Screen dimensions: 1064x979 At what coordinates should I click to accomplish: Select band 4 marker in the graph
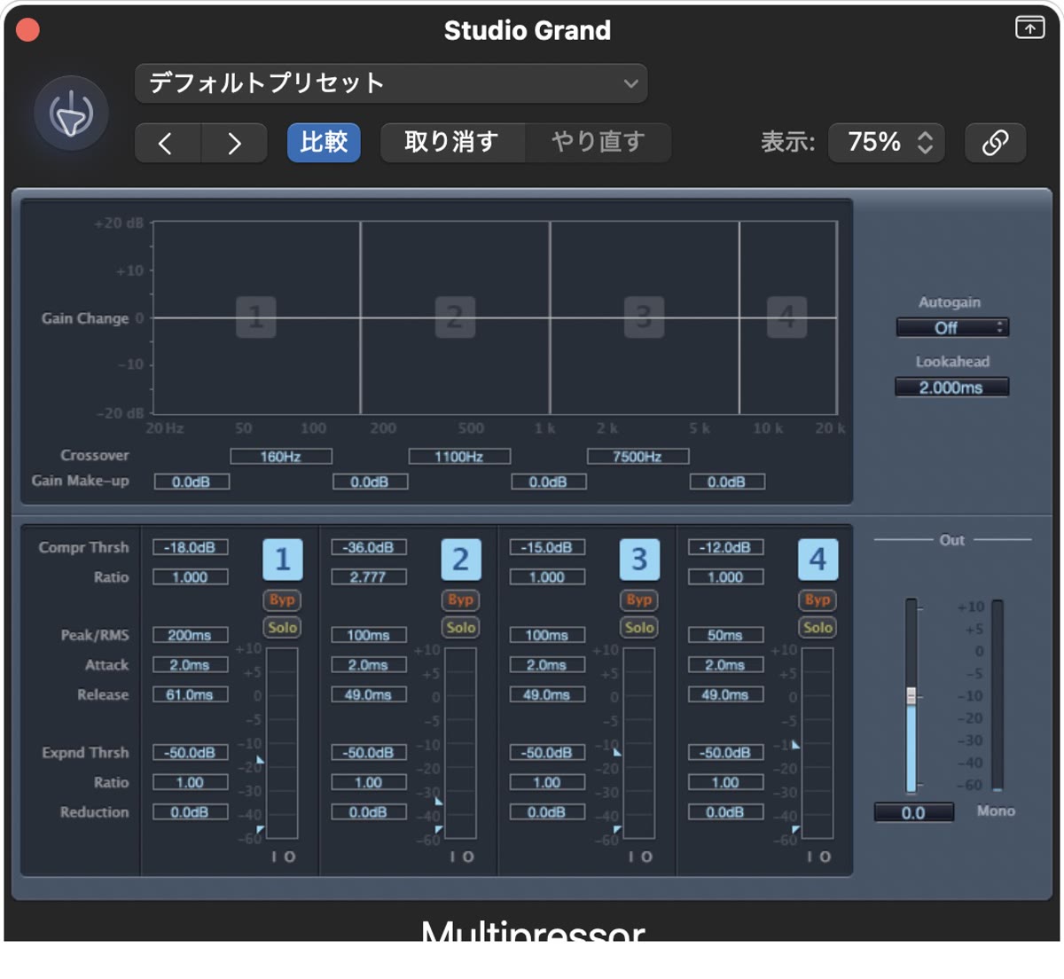tap(786, 317)
